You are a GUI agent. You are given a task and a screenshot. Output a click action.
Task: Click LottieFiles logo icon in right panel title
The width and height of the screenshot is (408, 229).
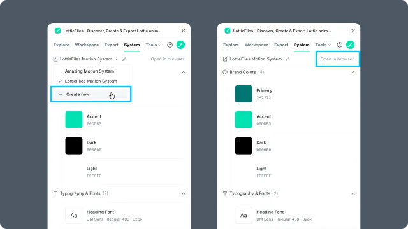click(x=228, y=31)
